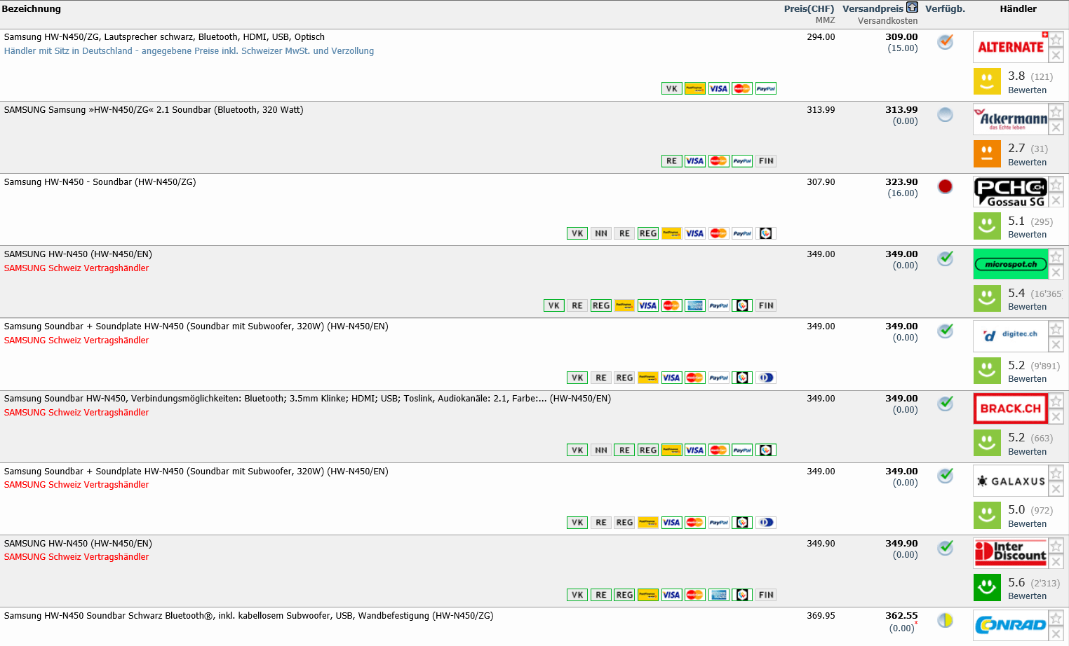Image resolution: width=1069 pixels, height=646 pixels.
Task: Click Bewerten link under PCHC Gossau SG
Action: coord(1027,235)
